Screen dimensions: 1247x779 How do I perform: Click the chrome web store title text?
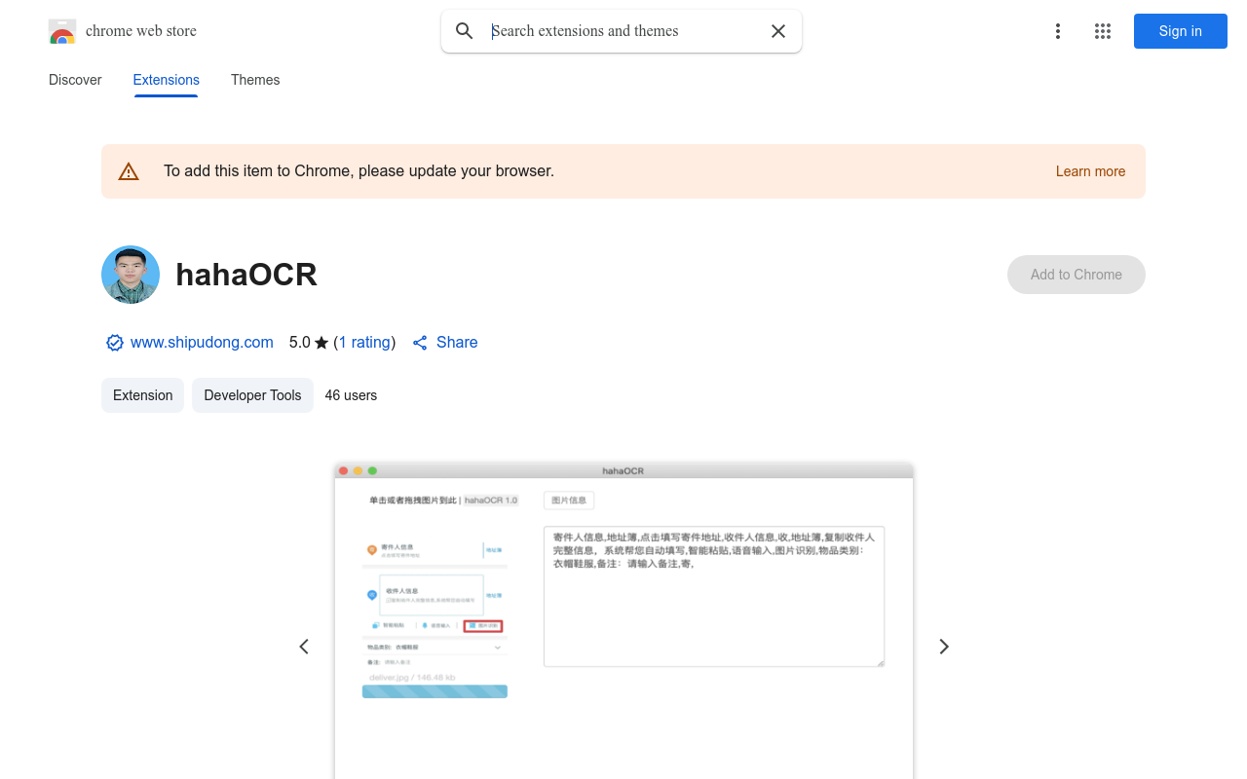[x=141, y=31]
